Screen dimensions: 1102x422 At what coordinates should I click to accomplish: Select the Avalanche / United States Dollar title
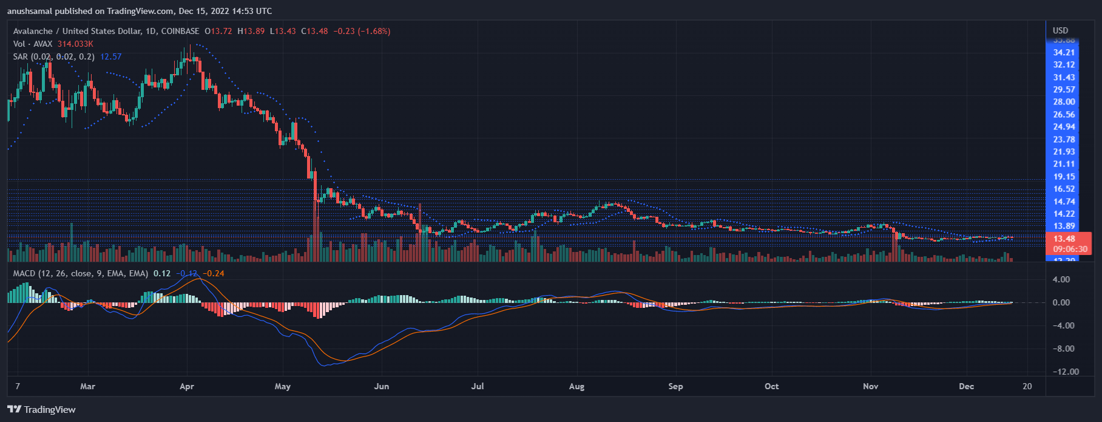[x=78, y=31]
